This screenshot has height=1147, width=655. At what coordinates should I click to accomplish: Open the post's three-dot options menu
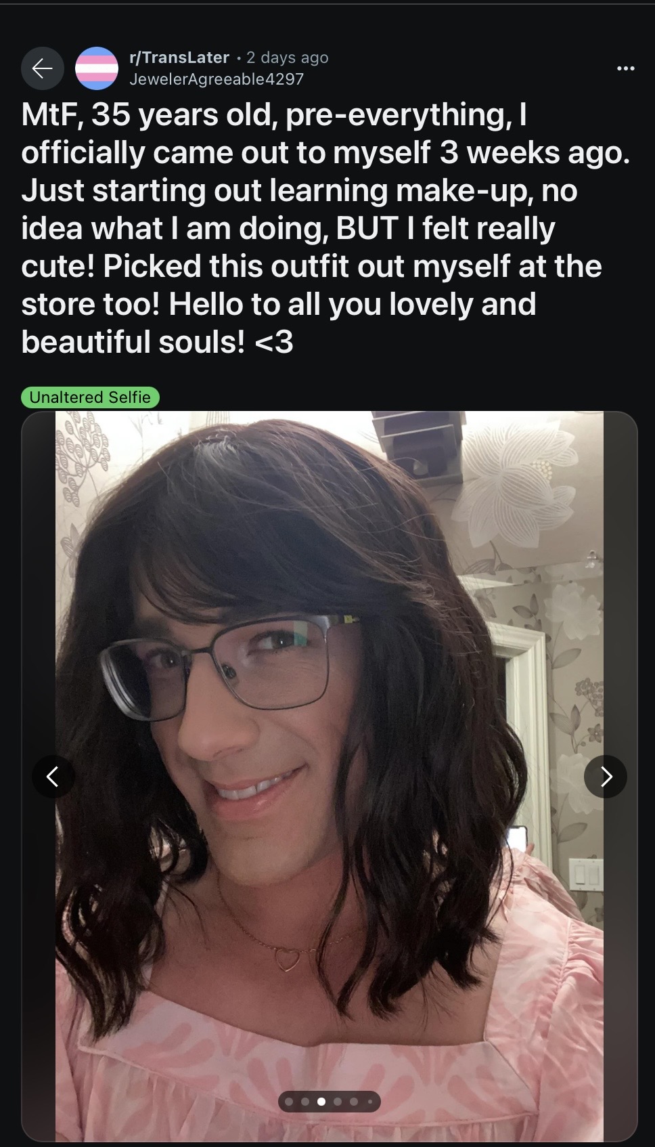pyautogui.click(x=626, y=68)
